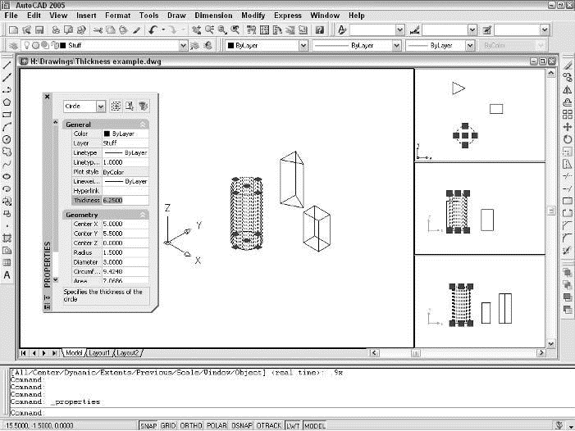The height and width of the screenshot is (431, 575).
Task: Select the Mirror modify tool
Action: (x=568, y=89)
